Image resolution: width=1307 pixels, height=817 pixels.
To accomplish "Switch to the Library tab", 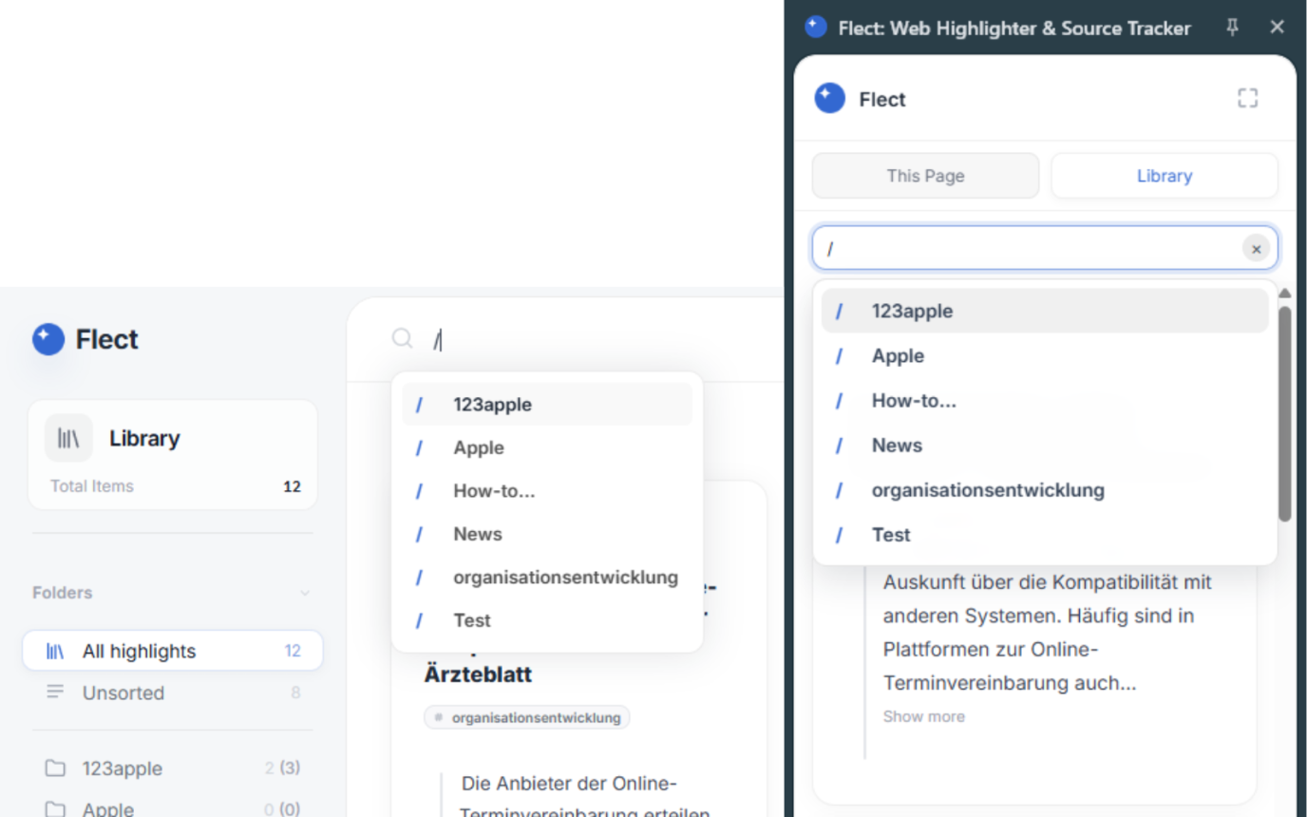I will 1164,176.
